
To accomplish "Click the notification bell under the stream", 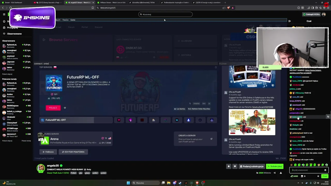I will tap(229, 166).
